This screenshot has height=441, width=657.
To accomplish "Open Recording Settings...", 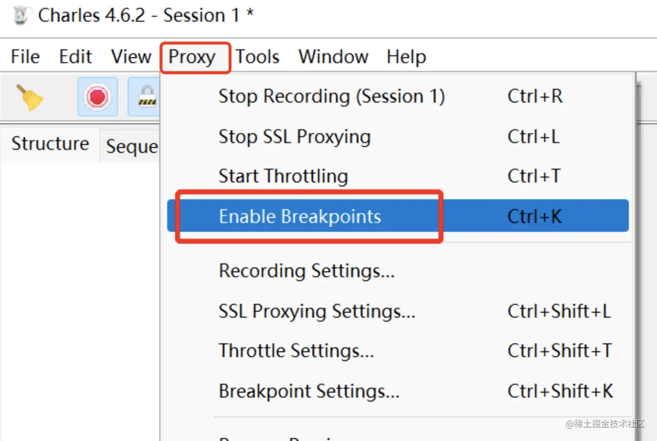I will click(306, 271).
